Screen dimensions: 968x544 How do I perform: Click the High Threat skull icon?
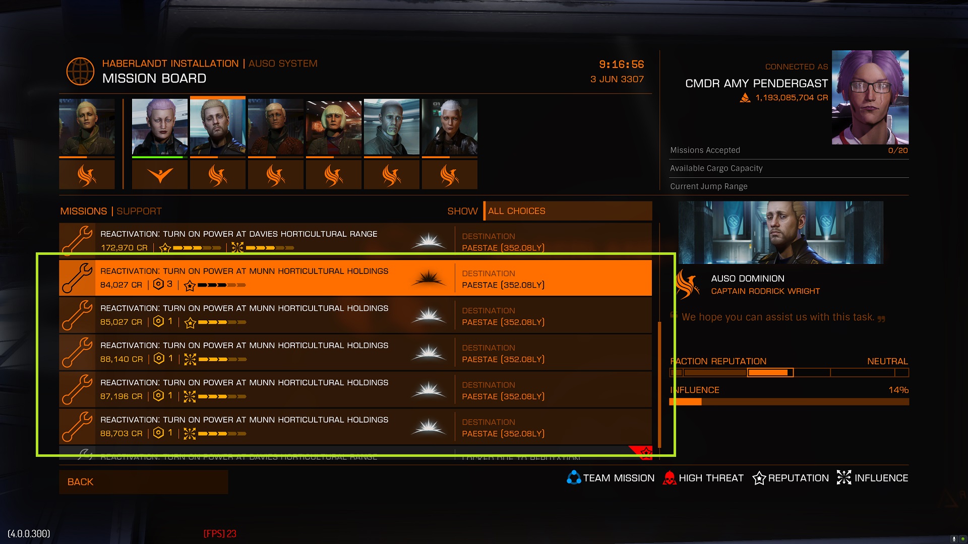(669, 478)
